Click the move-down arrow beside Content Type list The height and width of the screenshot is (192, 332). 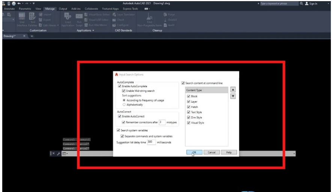232,96
